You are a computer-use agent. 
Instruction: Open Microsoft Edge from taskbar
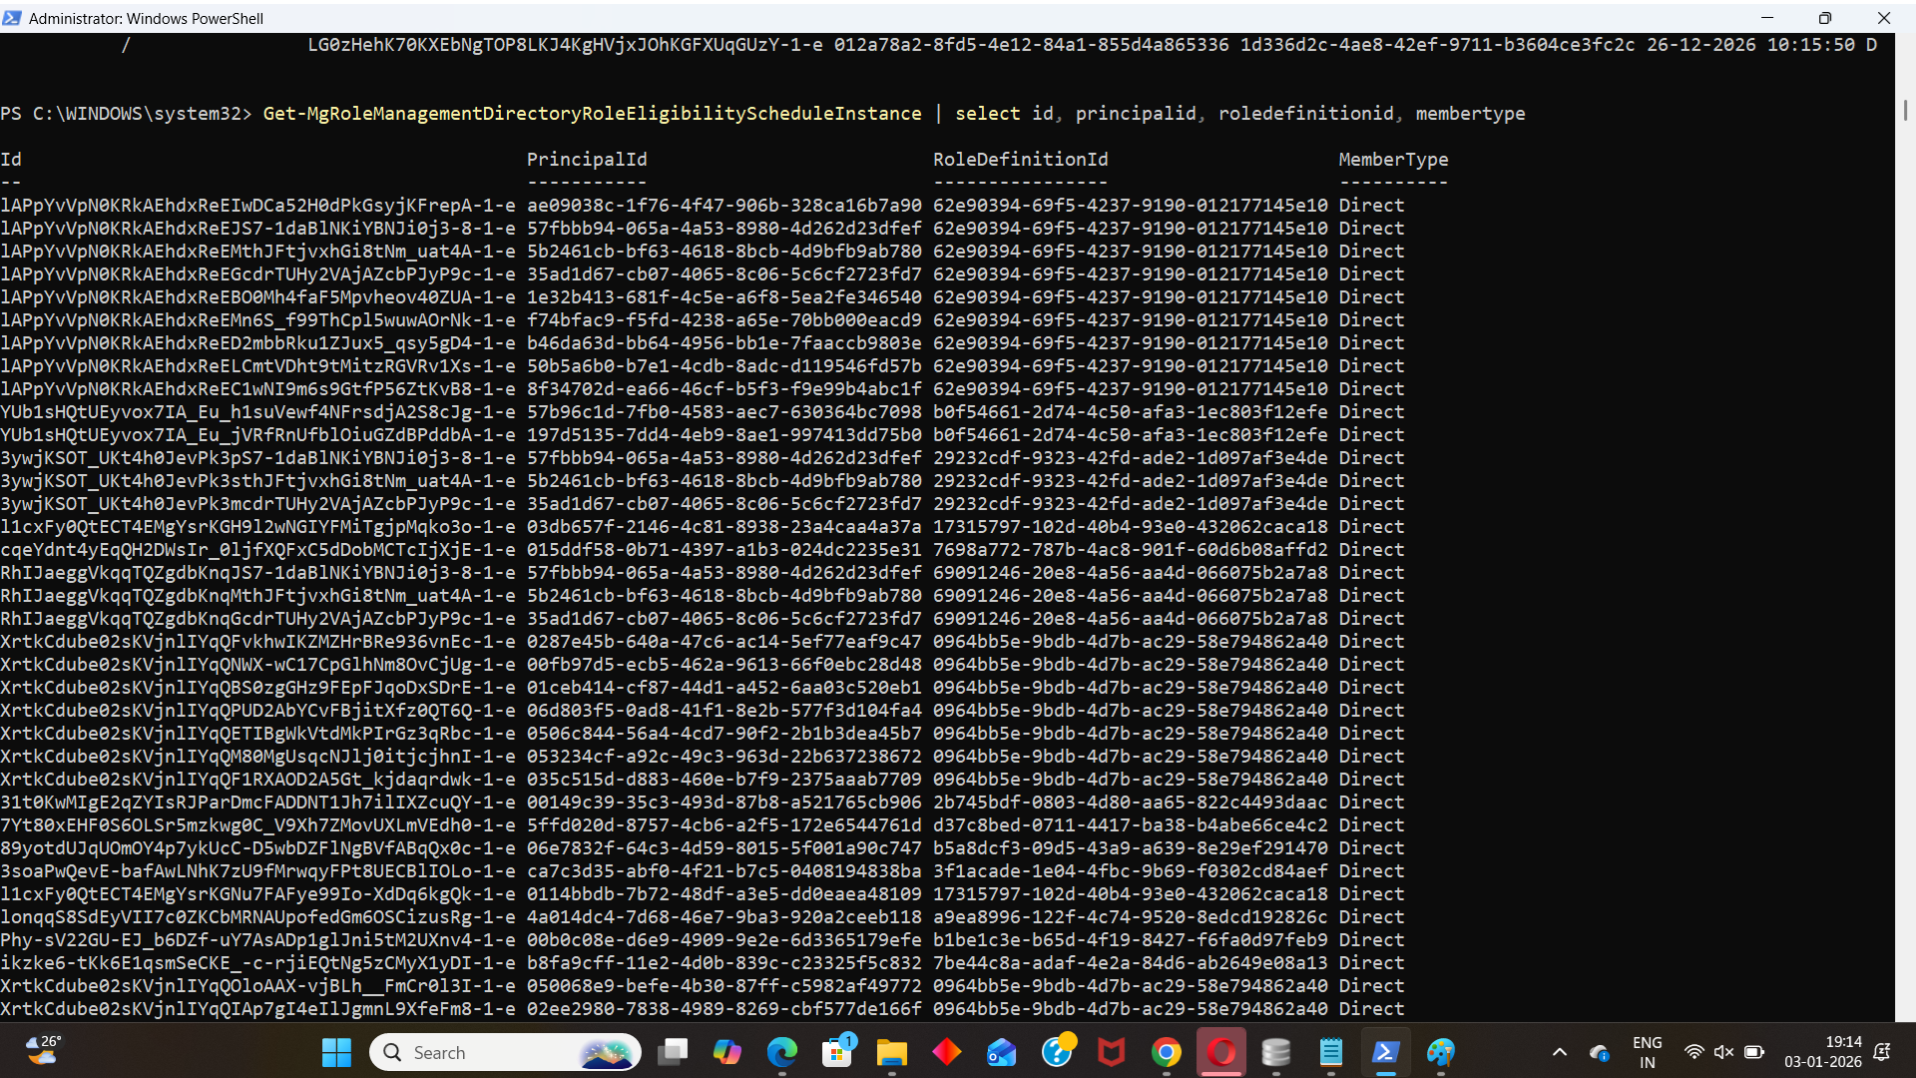pos(782,1052)
